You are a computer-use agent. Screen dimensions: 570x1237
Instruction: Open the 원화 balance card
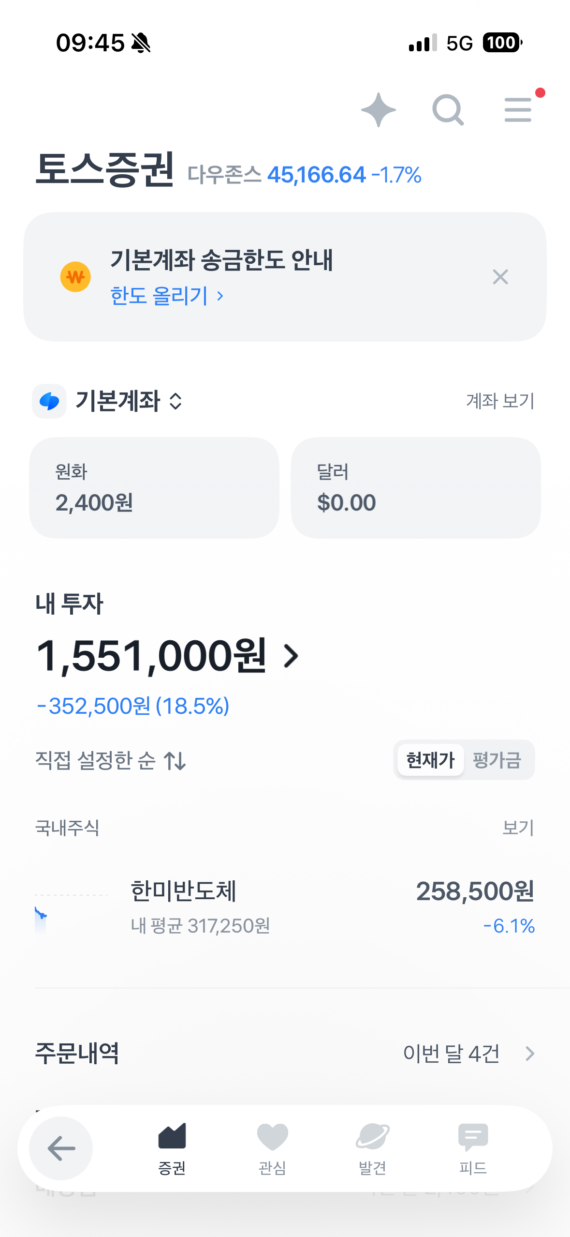pyautogui.click(x=154, y=488)
